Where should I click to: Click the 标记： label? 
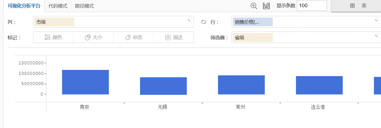tap(14, 37)
